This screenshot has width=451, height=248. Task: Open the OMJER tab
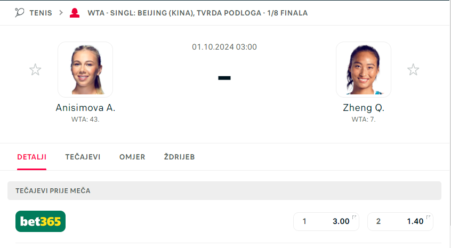coord(132,157)
